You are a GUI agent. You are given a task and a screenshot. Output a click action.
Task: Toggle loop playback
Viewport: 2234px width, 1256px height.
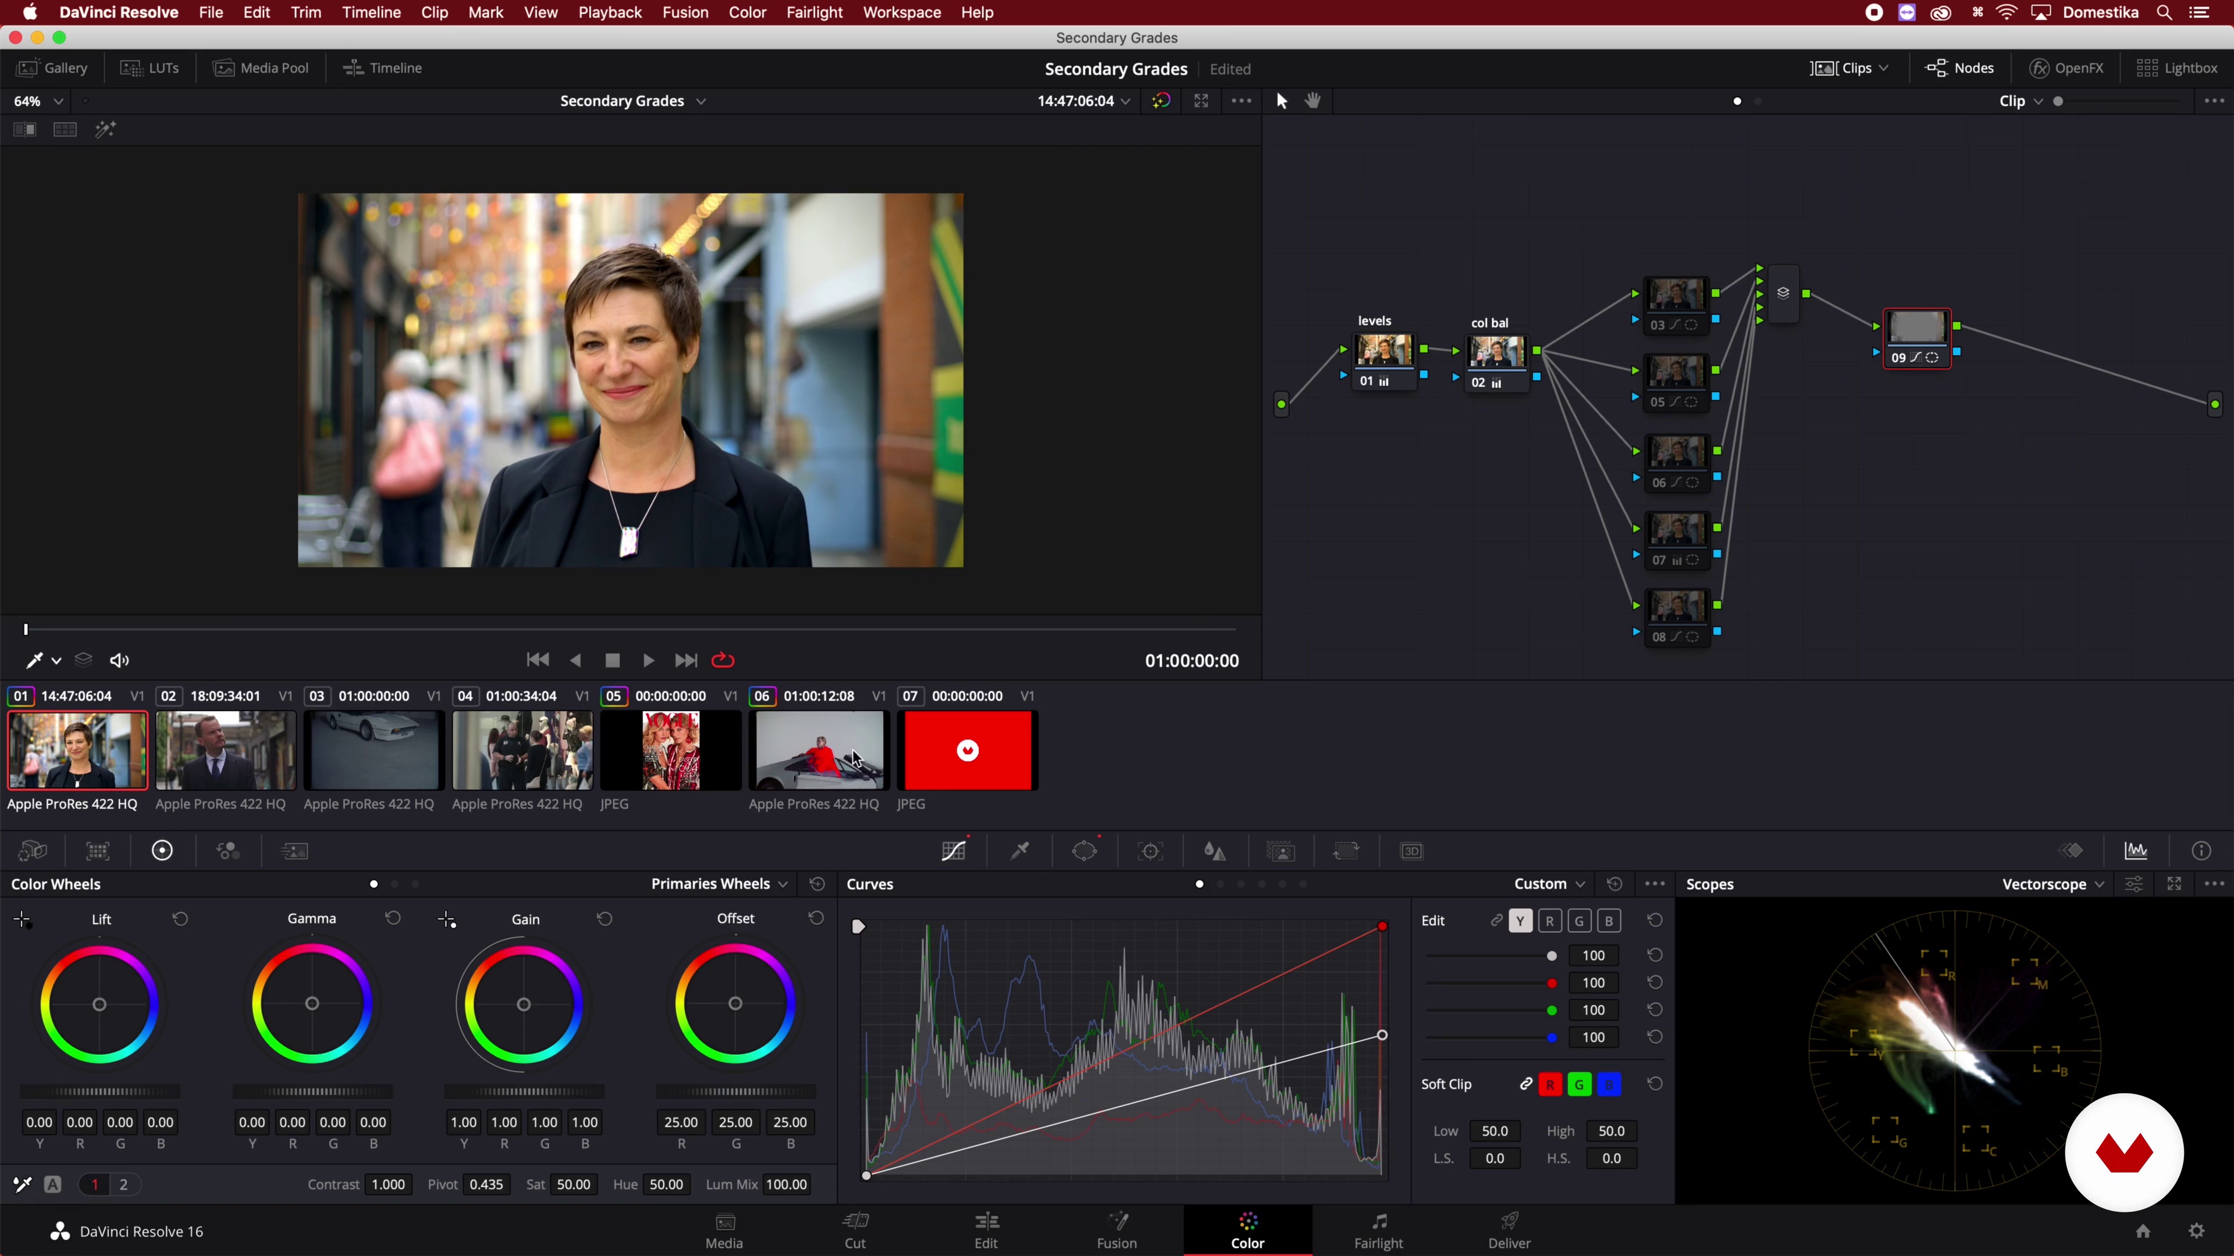click(x=723, y=661)
